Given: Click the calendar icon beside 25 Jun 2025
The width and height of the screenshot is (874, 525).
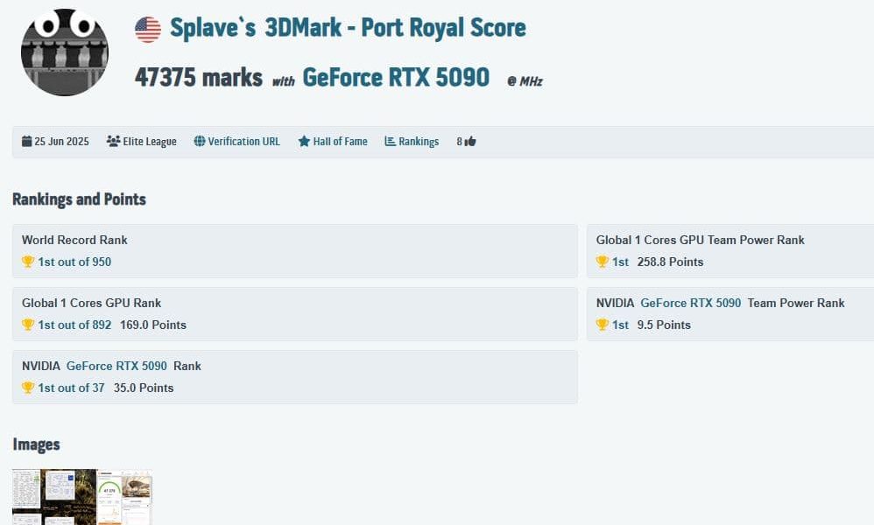Looking at the screenshot, I should tap(27, 141).
